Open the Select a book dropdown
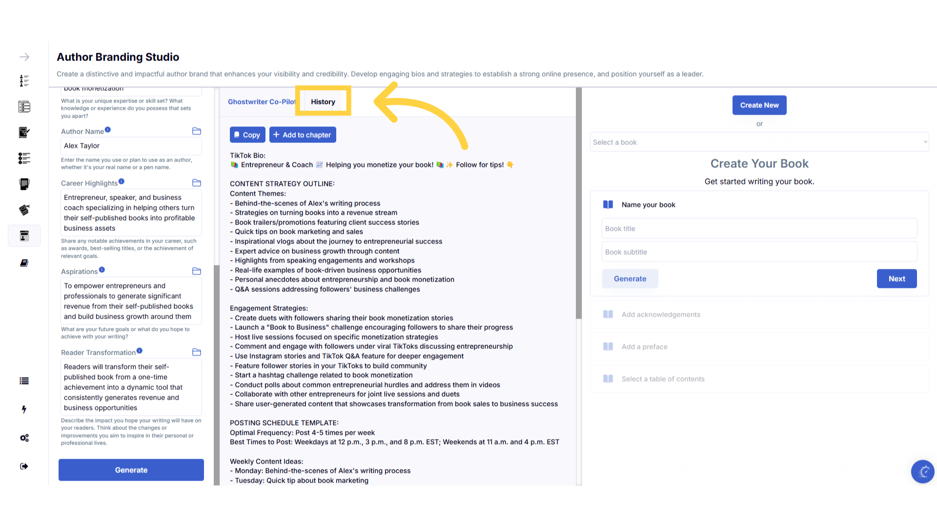This screenshot has width=937, height=527. pos(759,142)
